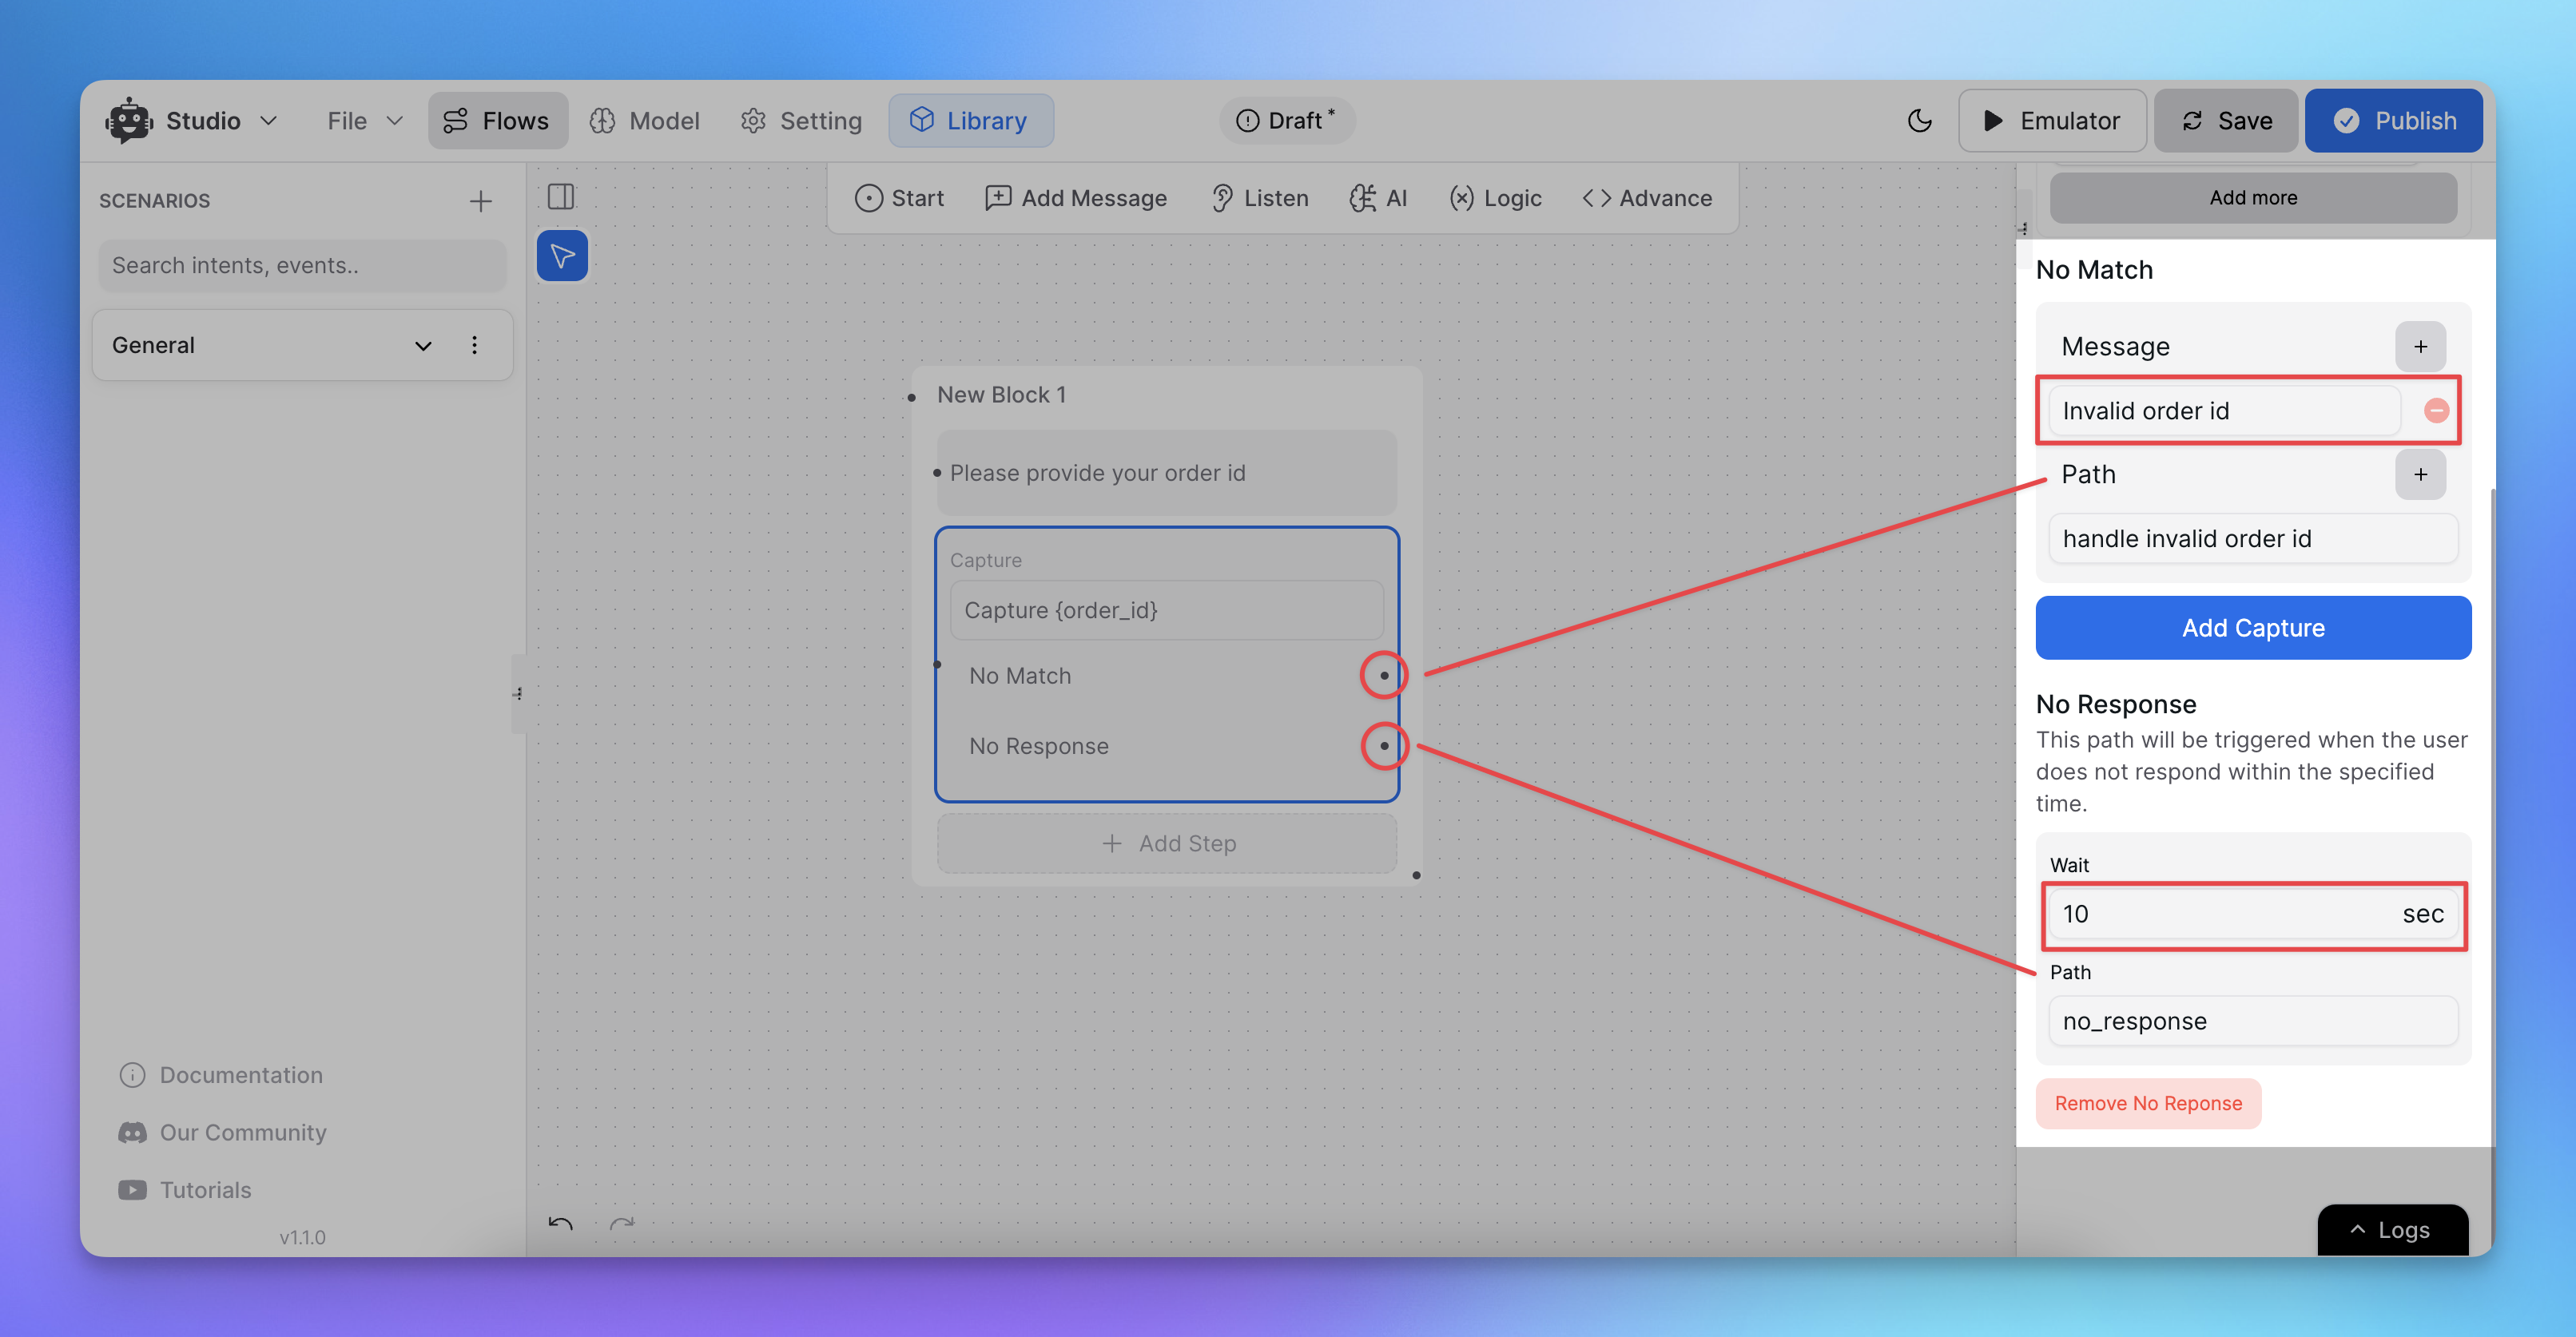Edit the Invalid order id message field

pyautogui.click(x=2224, y=411)
